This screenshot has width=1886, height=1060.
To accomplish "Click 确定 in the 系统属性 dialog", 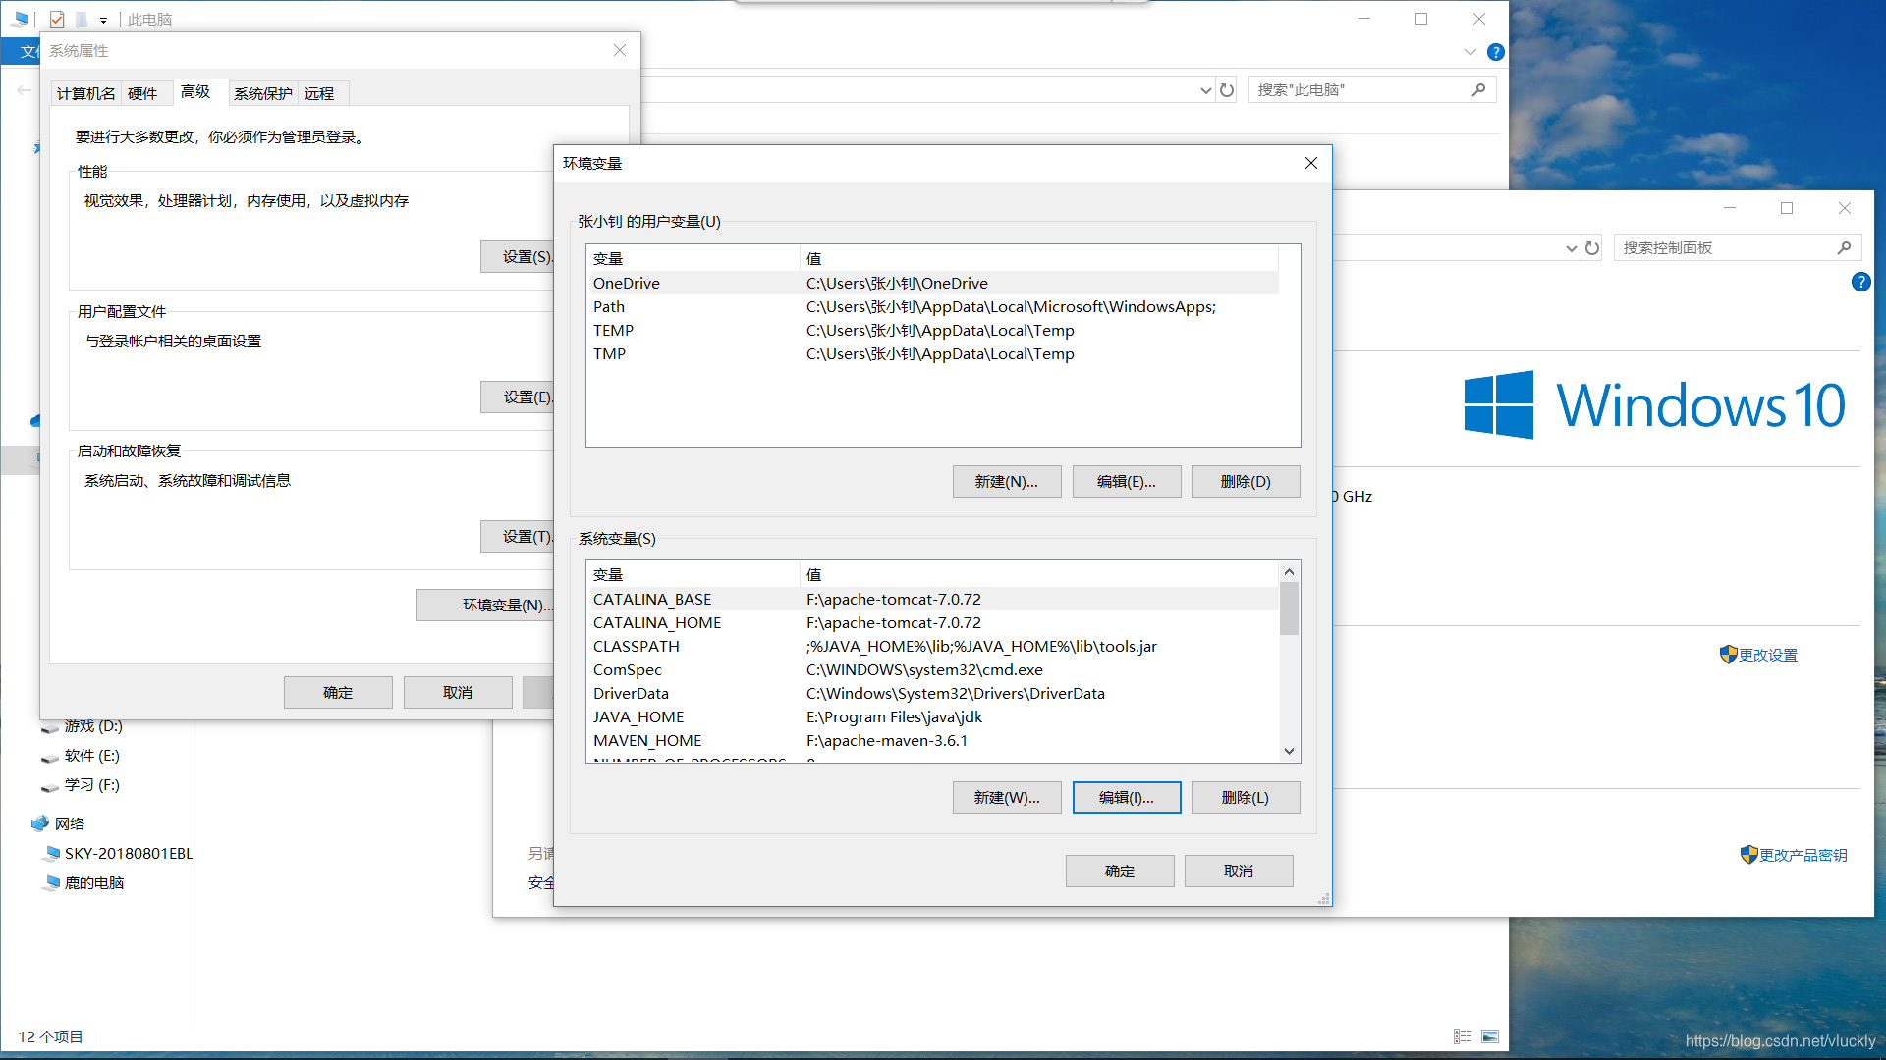I will pos(338,692).
